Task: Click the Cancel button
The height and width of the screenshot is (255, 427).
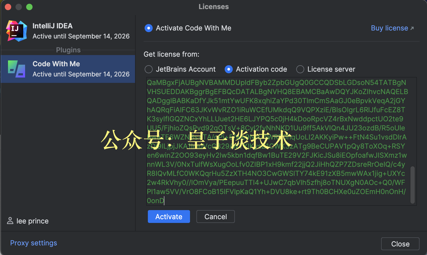Action: (x=216, y=217)
